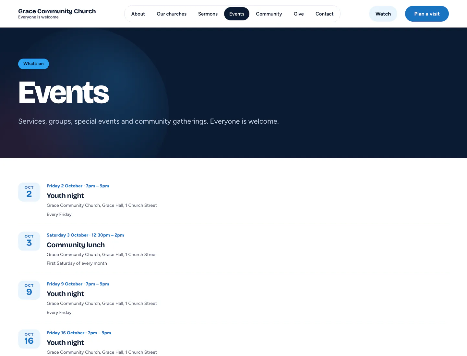Go to the Contact page
This screenshot has height=356, width=467.
coord(324,14)
